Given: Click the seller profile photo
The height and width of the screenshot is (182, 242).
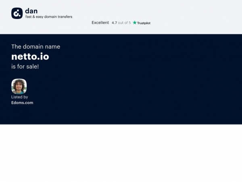Looking at the screenshot, I should coord(19,87).
